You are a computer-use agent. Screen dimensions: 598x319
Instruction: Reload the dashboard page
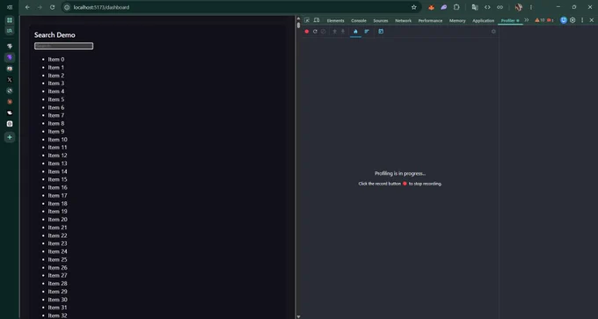pyautogui.click(x=52, y=7)
